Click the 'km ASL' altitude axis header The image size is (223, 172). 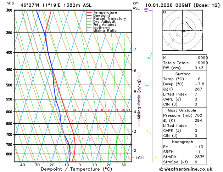(x=136, y=6)
